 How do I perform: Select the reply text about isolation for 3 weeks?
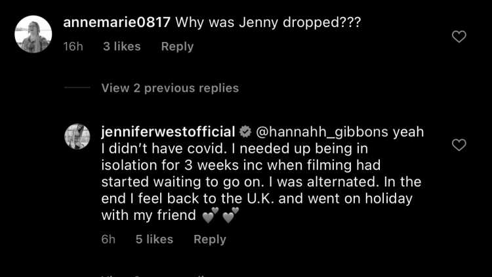point(262,173)
